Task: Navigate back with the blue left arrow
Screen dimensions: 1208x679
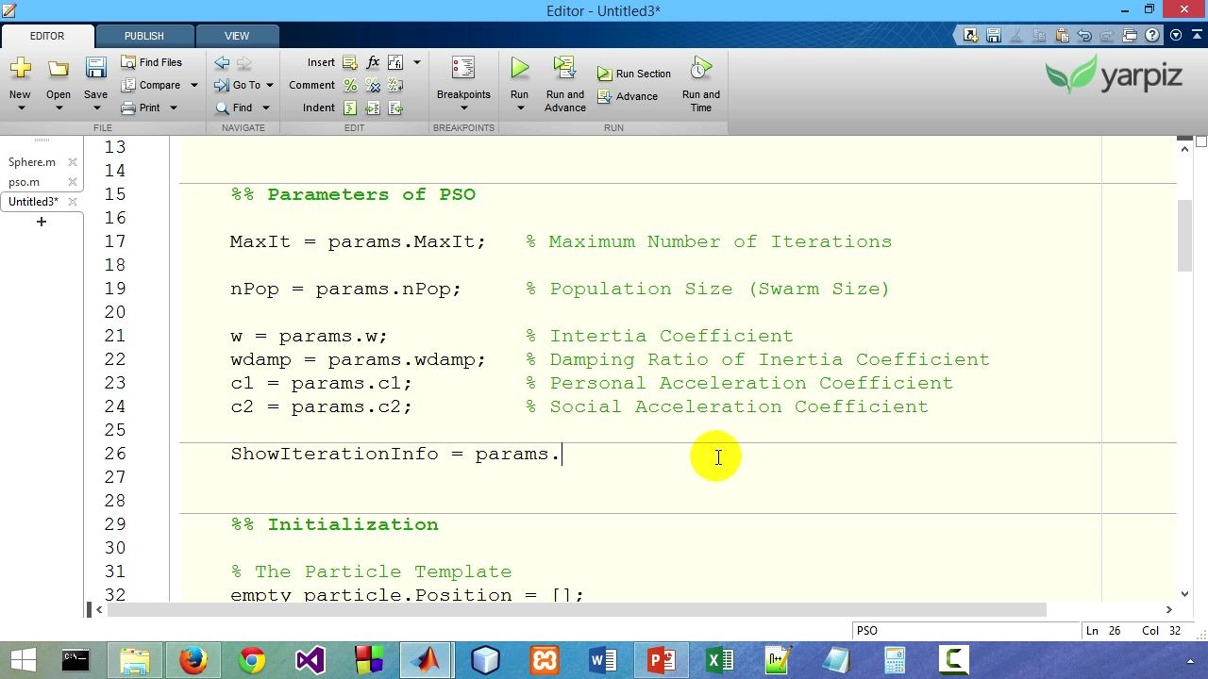Action: (222, 63)
